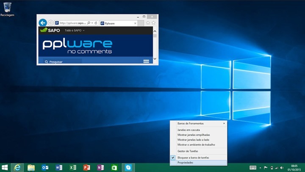Launch Excel from the taskbar
This screenshot has height=172, width=305.
72,167
